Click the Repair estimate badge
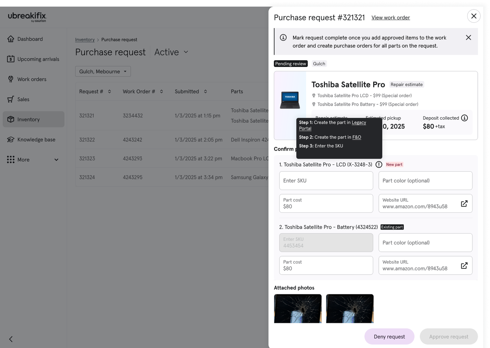Image resolution: width=490 pixels, height=348 pixels. [407, 85]
